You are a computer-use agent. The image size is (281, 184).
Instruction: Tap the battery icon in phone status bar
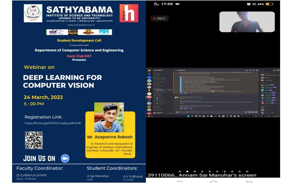[x=269, y=4]
